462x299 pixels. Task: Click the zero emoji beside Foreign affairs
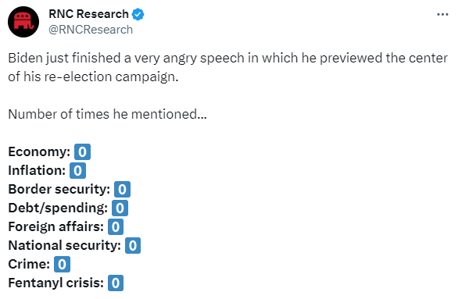(116, 227)
